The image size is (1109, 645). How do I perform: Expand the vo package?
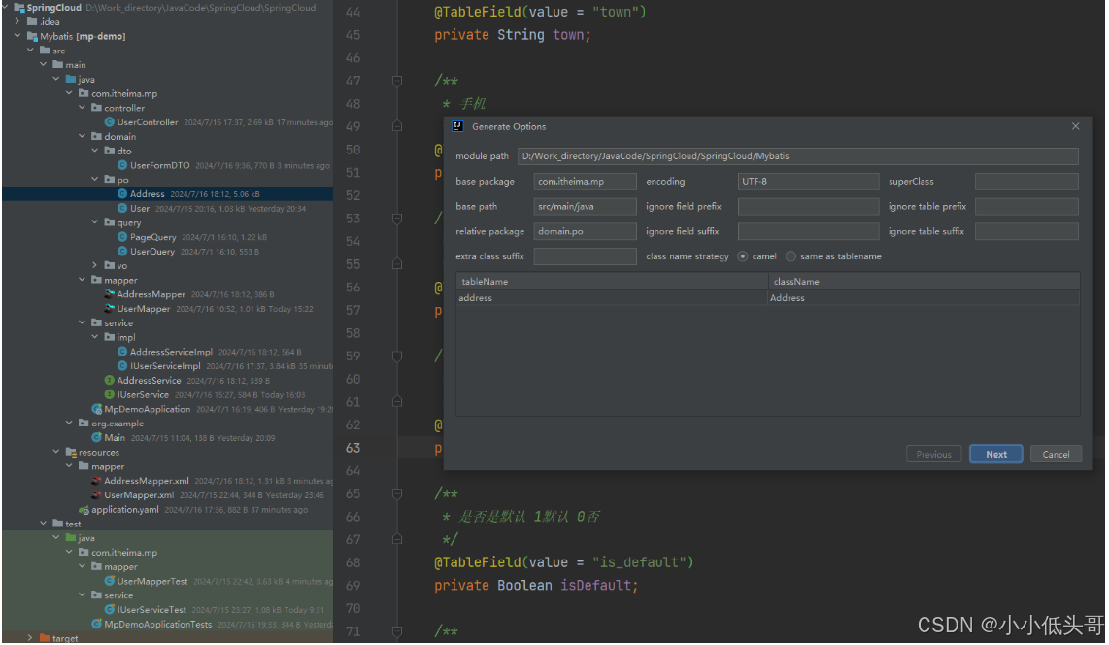pos(95,265)
